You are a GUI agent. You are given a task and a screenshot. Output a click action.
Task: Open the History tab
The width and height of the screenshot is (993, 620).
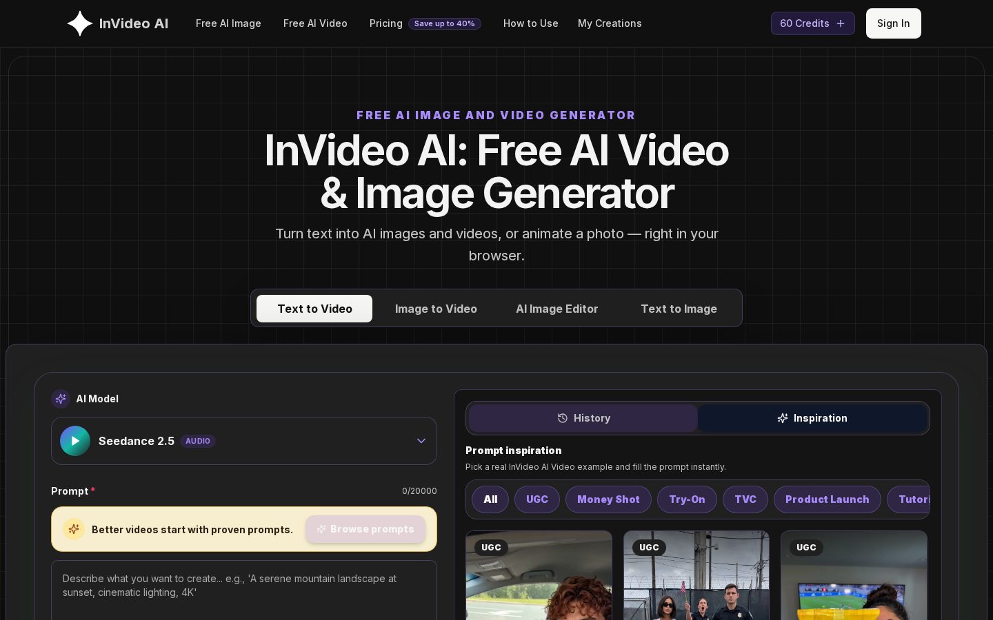coord(583,418)
